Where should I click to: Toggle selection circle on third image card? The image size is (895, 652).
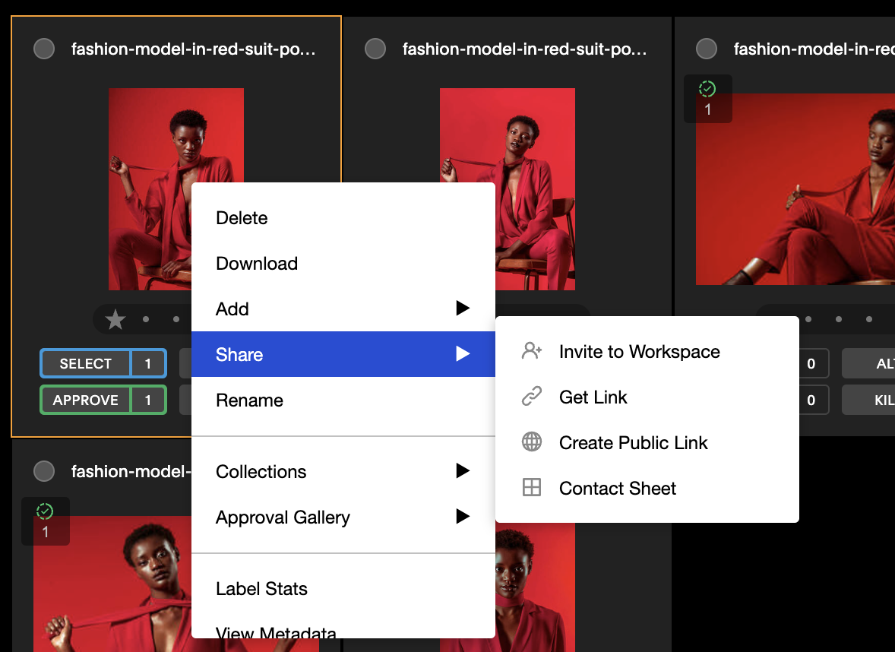(707, 49)
